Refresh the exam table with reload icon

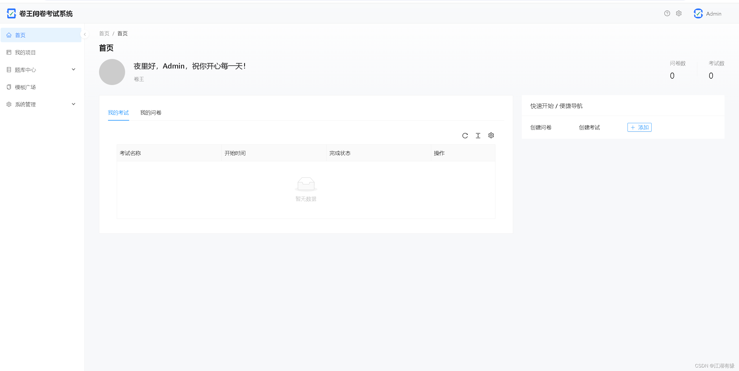pos(465,136)
